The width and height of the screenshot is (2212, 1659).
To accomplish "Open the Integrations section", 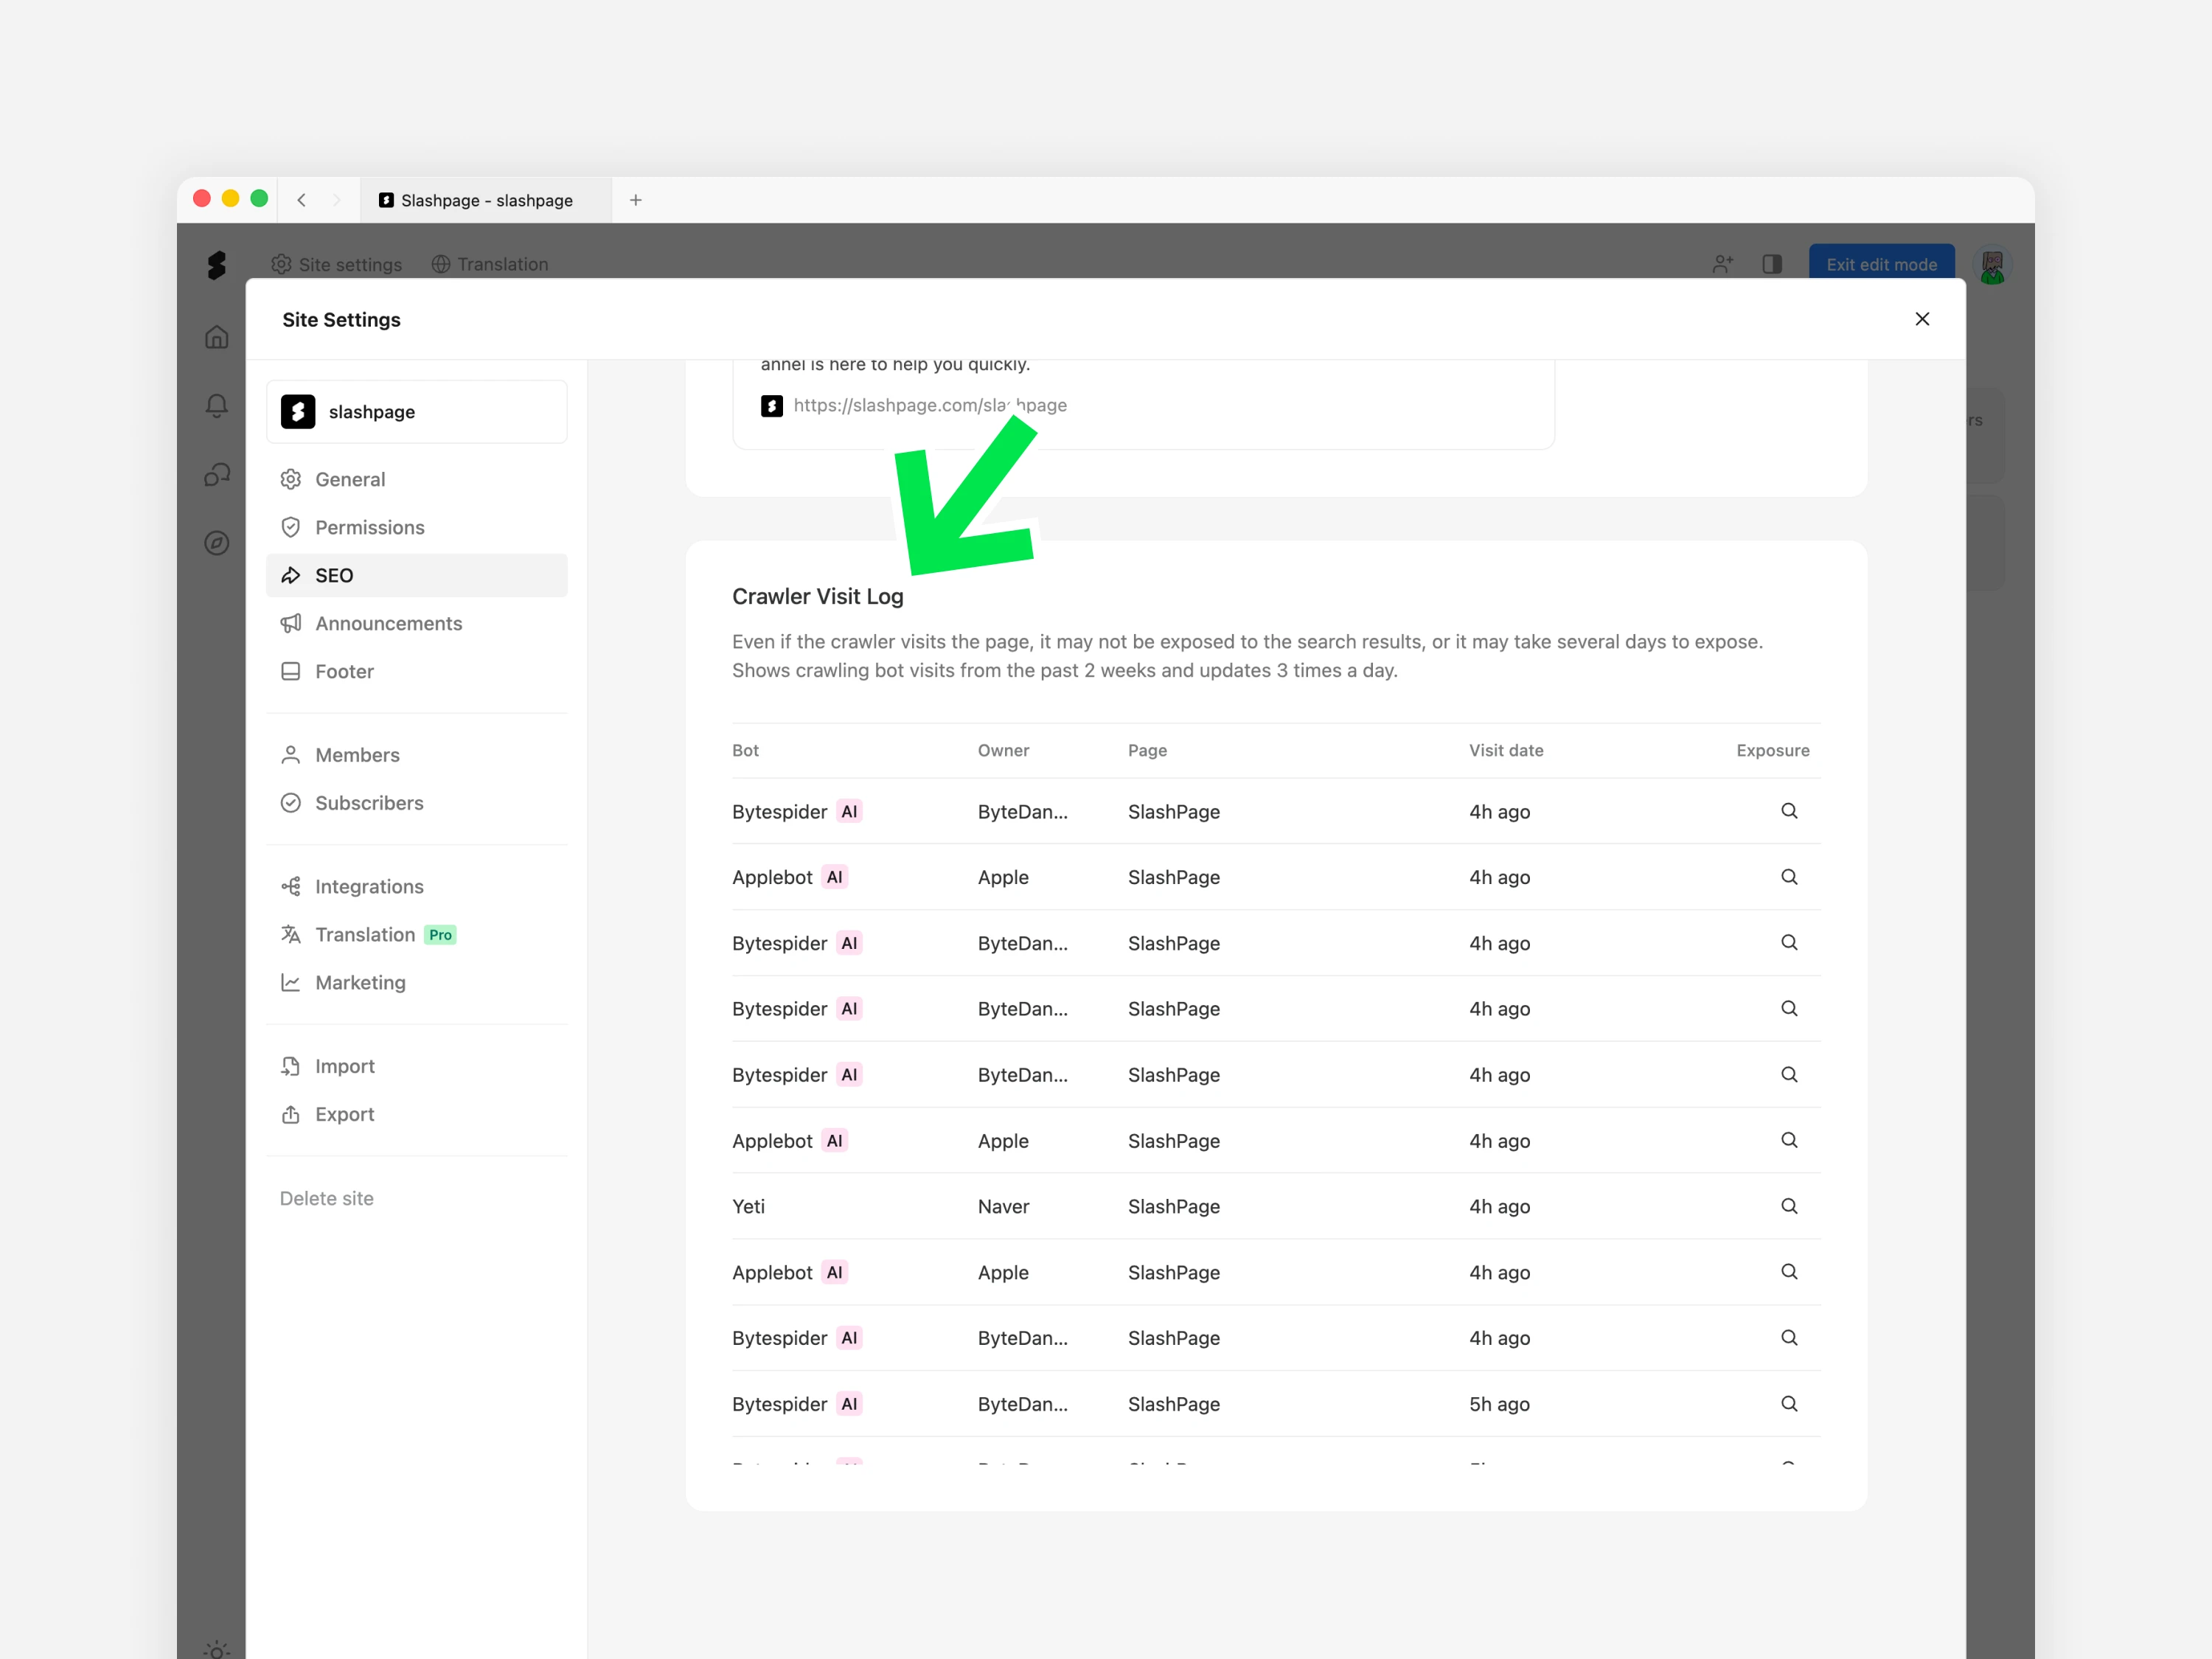I will click(369, 886).
